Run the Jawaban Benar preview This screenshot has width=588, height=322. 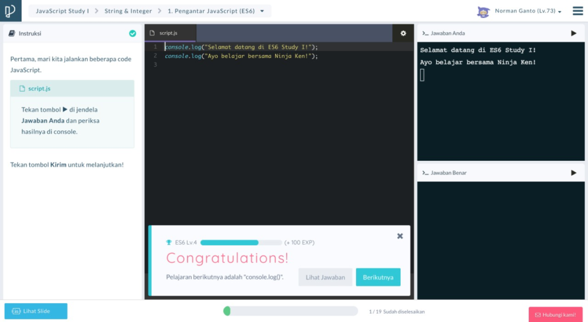(x=573, y=173)
